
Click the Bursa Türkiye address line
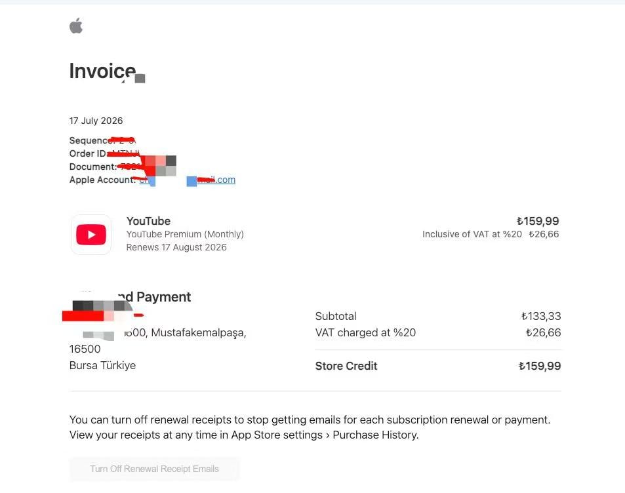(x=102, y=365)
